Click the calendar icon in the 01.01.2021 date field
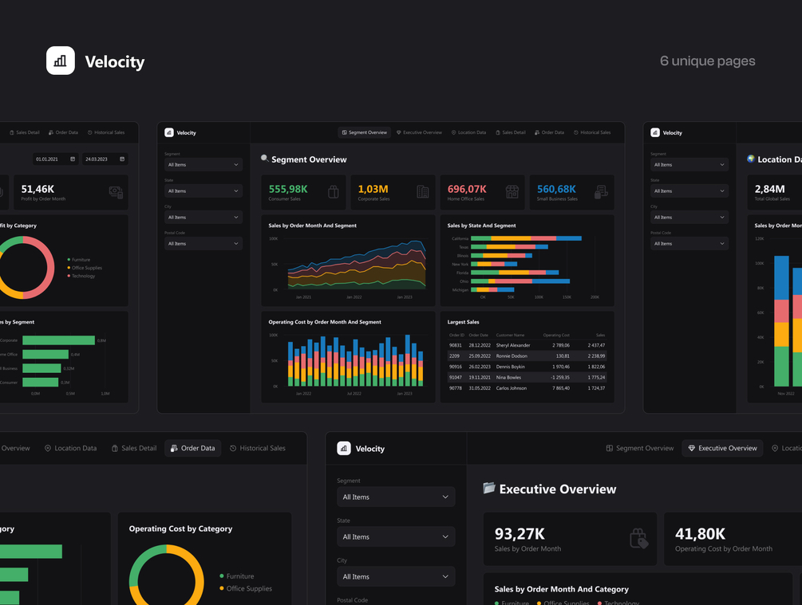Screen dimensions: 802x605 [x=73, y=159]
